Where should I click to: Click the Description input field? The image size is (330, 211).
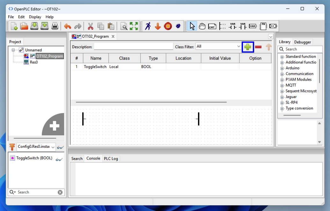pyautogui.click(x=133, y=46)
